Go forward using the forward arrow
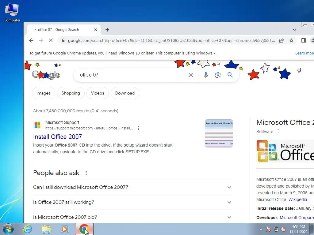Image resolution: width=314 pixels, height=235 pixels. 41,41
